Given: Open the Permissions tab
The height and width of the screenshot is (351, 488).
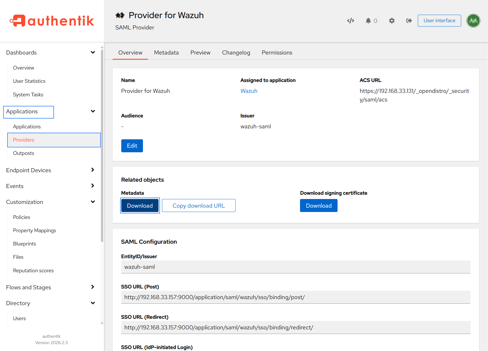Looking at the screenshot, I should point(277,52).
